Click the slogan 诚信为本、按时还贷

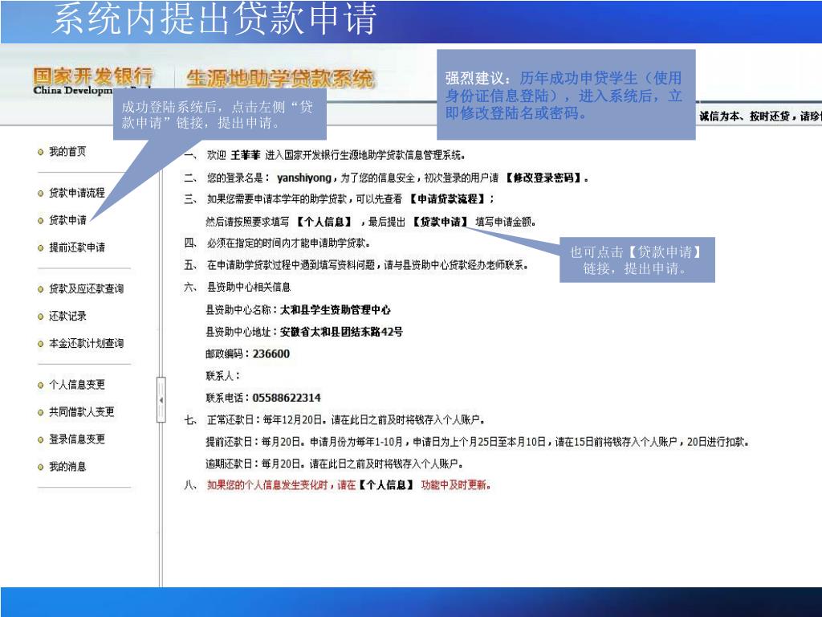coord(744,116)
